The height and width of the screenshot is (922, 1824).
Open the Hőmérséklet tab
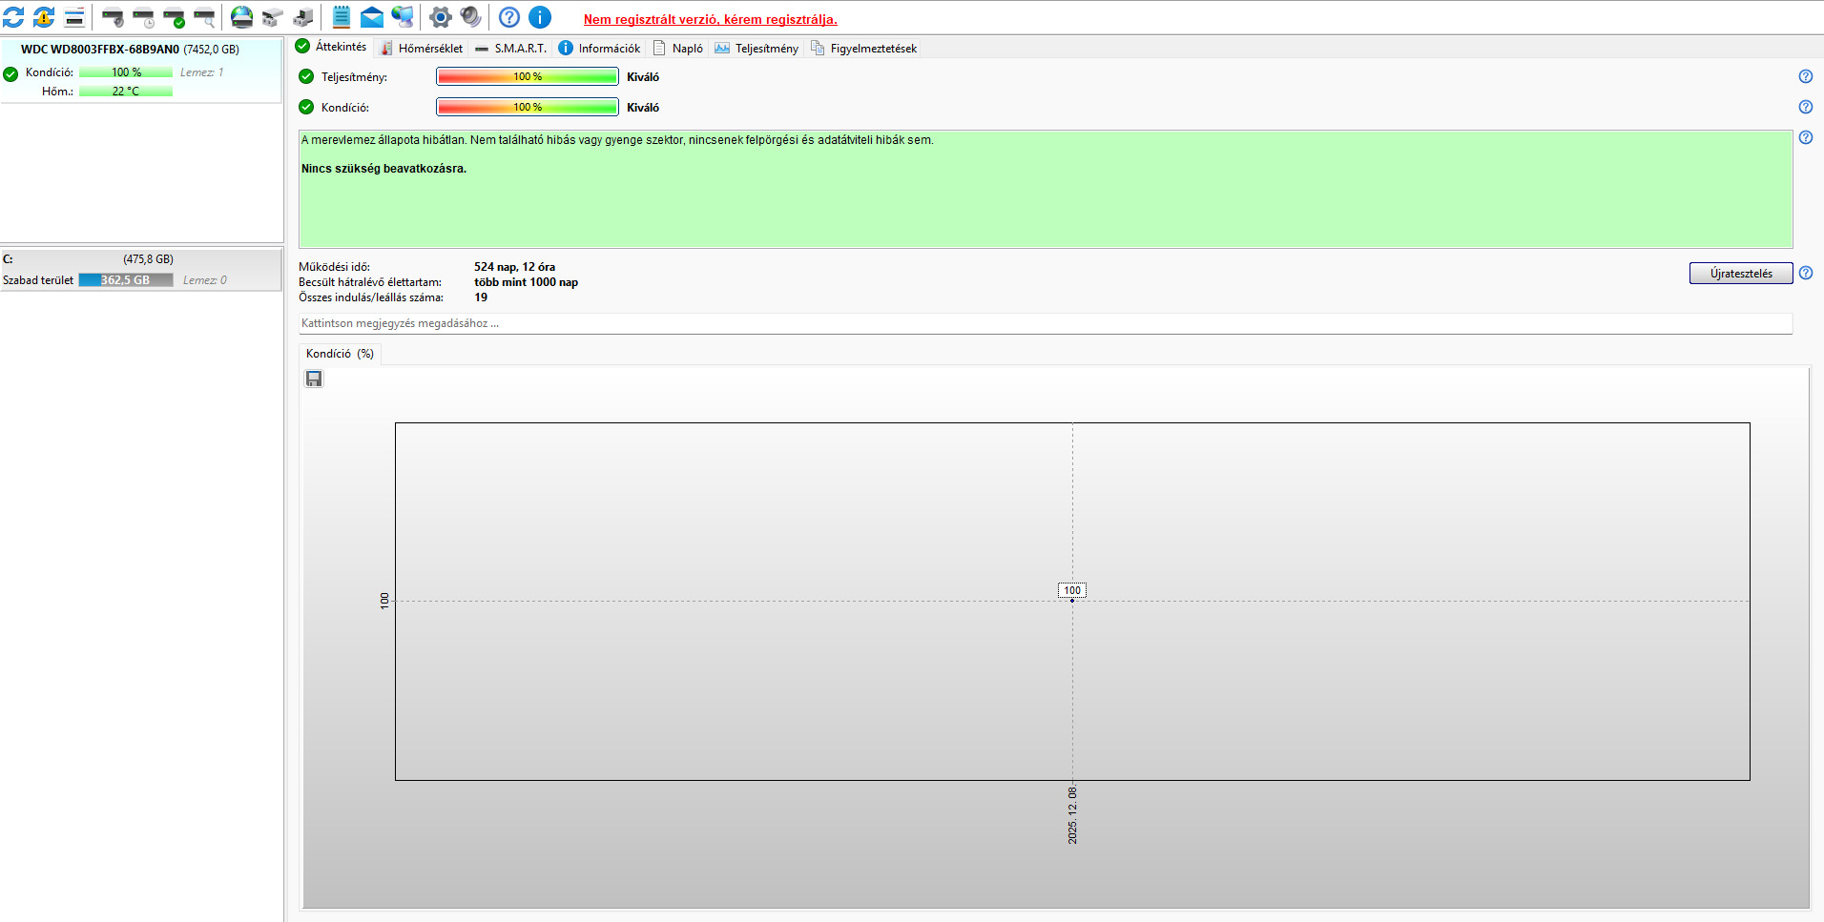(x=422, y=48)
